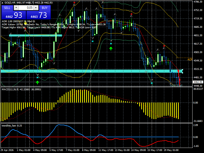The image size is (204, 153).
Task: Click the 4515.30 price axis label
Action: click(x=198, y=69)
